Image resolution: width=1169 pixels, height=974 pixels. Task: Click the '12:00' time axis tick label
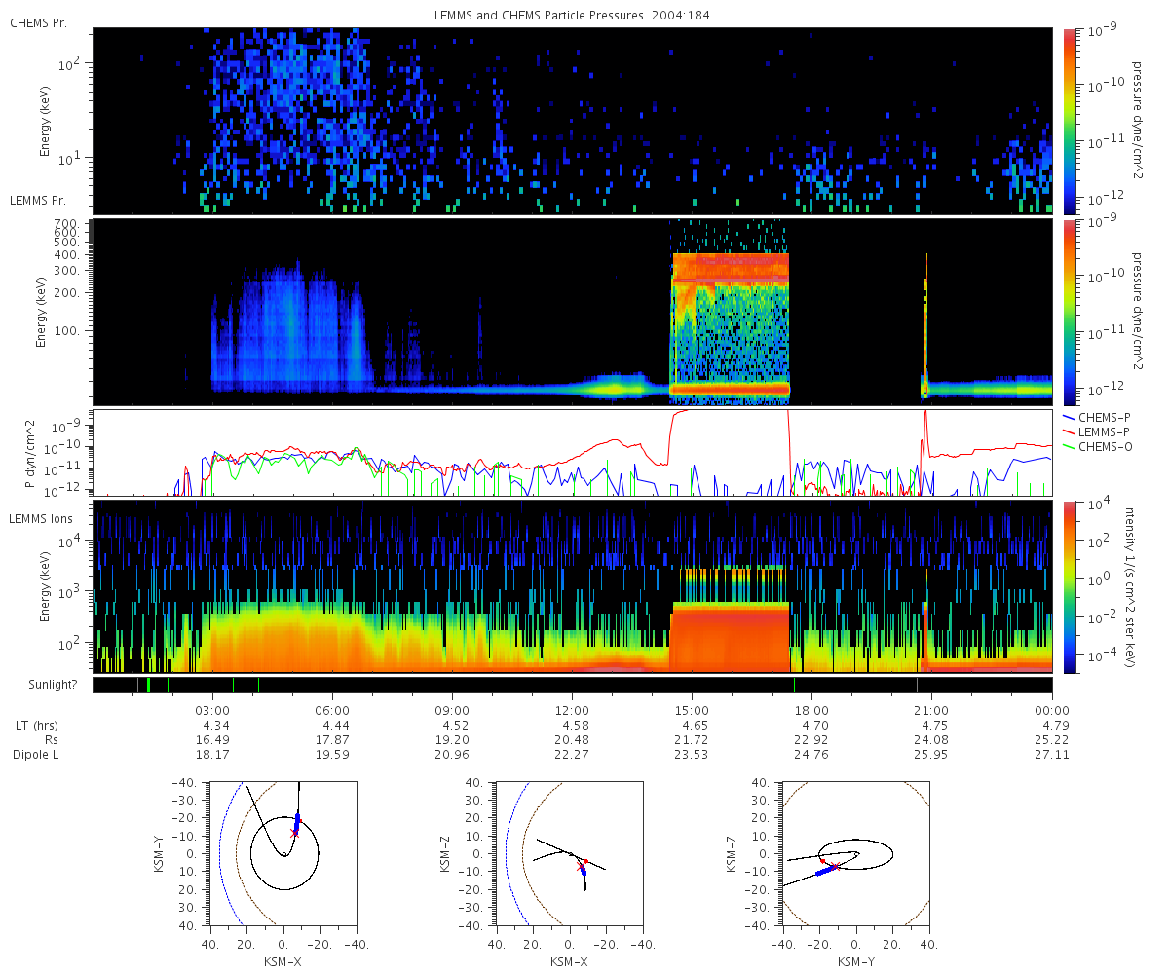click(572, 709)
